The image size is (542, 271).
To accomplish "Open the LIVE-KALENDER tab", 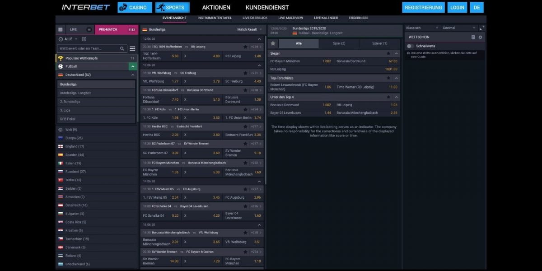I will (x=326, y=18).
